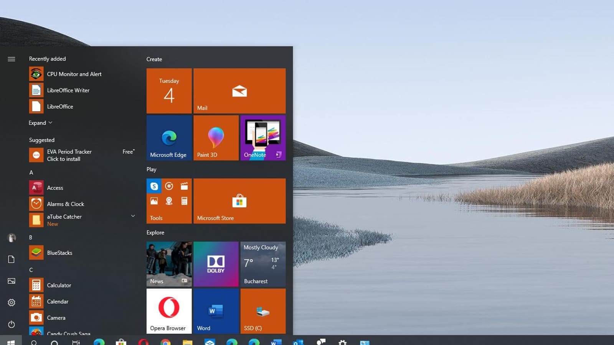Click the Power button in Start
The height and width of the screenshot is (345, 614).
pos(12,324)
